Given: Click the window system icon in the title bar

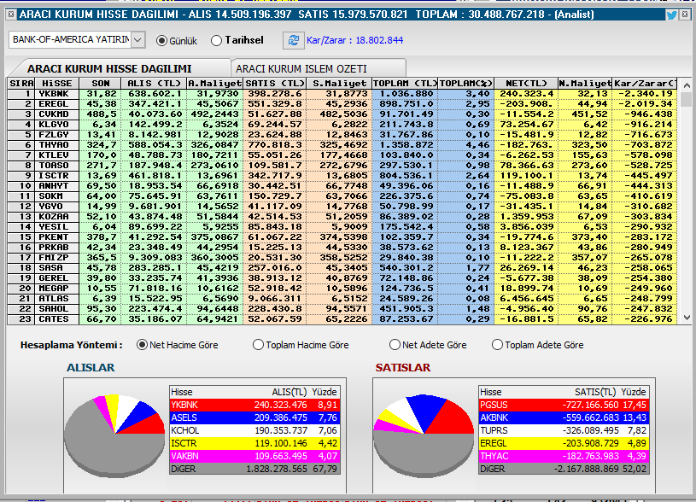Looking at the screenshot, I should pyautogui.click(x=11, y=15).
